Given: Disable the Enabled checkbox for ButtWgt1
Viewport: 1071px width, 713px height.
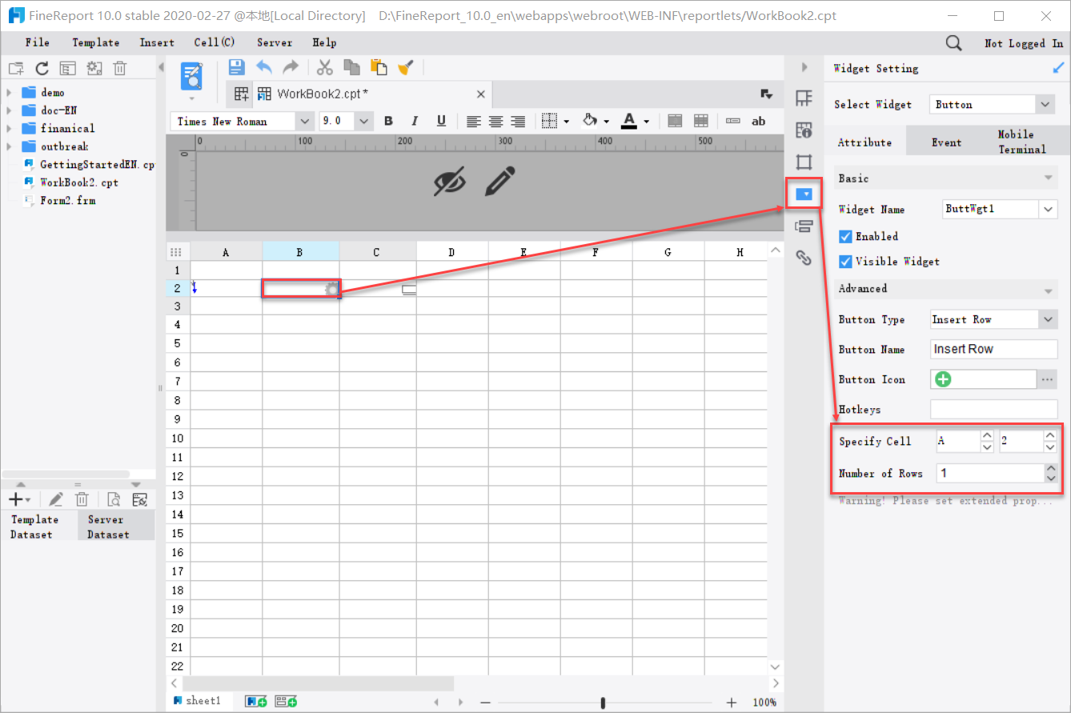Looking at the screenshot, I should tap(845, 236).
